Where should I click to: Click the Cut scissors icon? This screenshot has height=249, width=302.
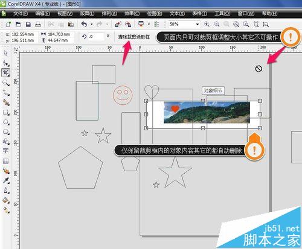[x=51, y=24]
